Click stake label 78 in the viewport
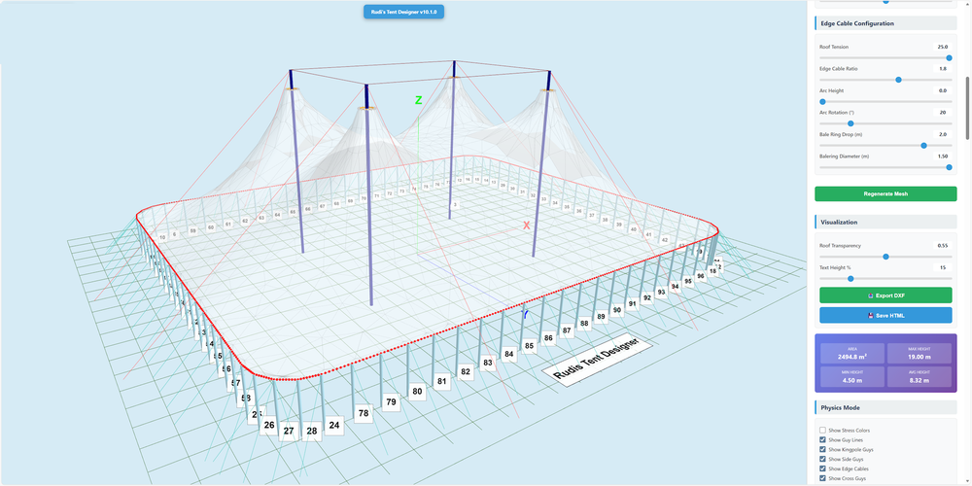The height and width of the screenshot is (486, 972). (x=364, y=413)
